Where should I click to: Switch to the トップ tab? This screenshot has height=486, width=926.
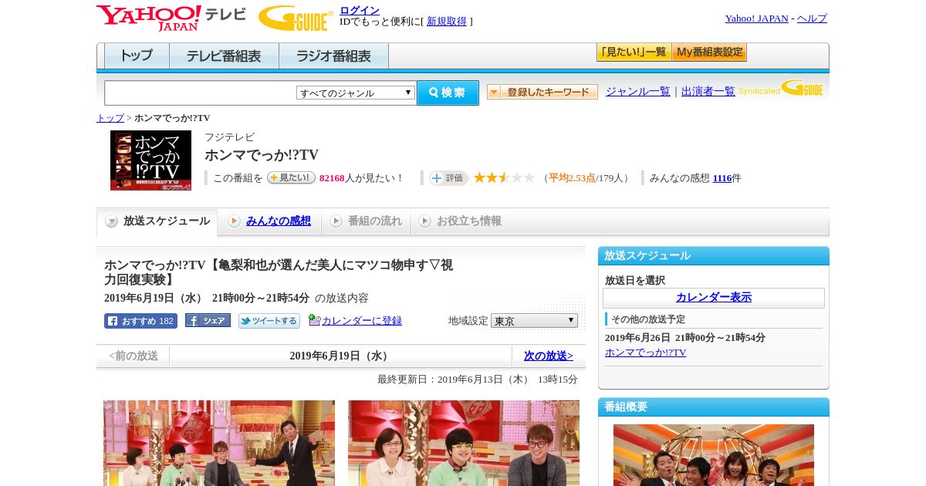point(137,56)
